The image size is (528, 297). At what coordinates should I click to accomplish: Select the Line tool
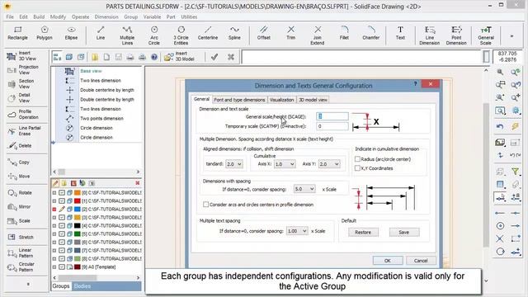101,33
